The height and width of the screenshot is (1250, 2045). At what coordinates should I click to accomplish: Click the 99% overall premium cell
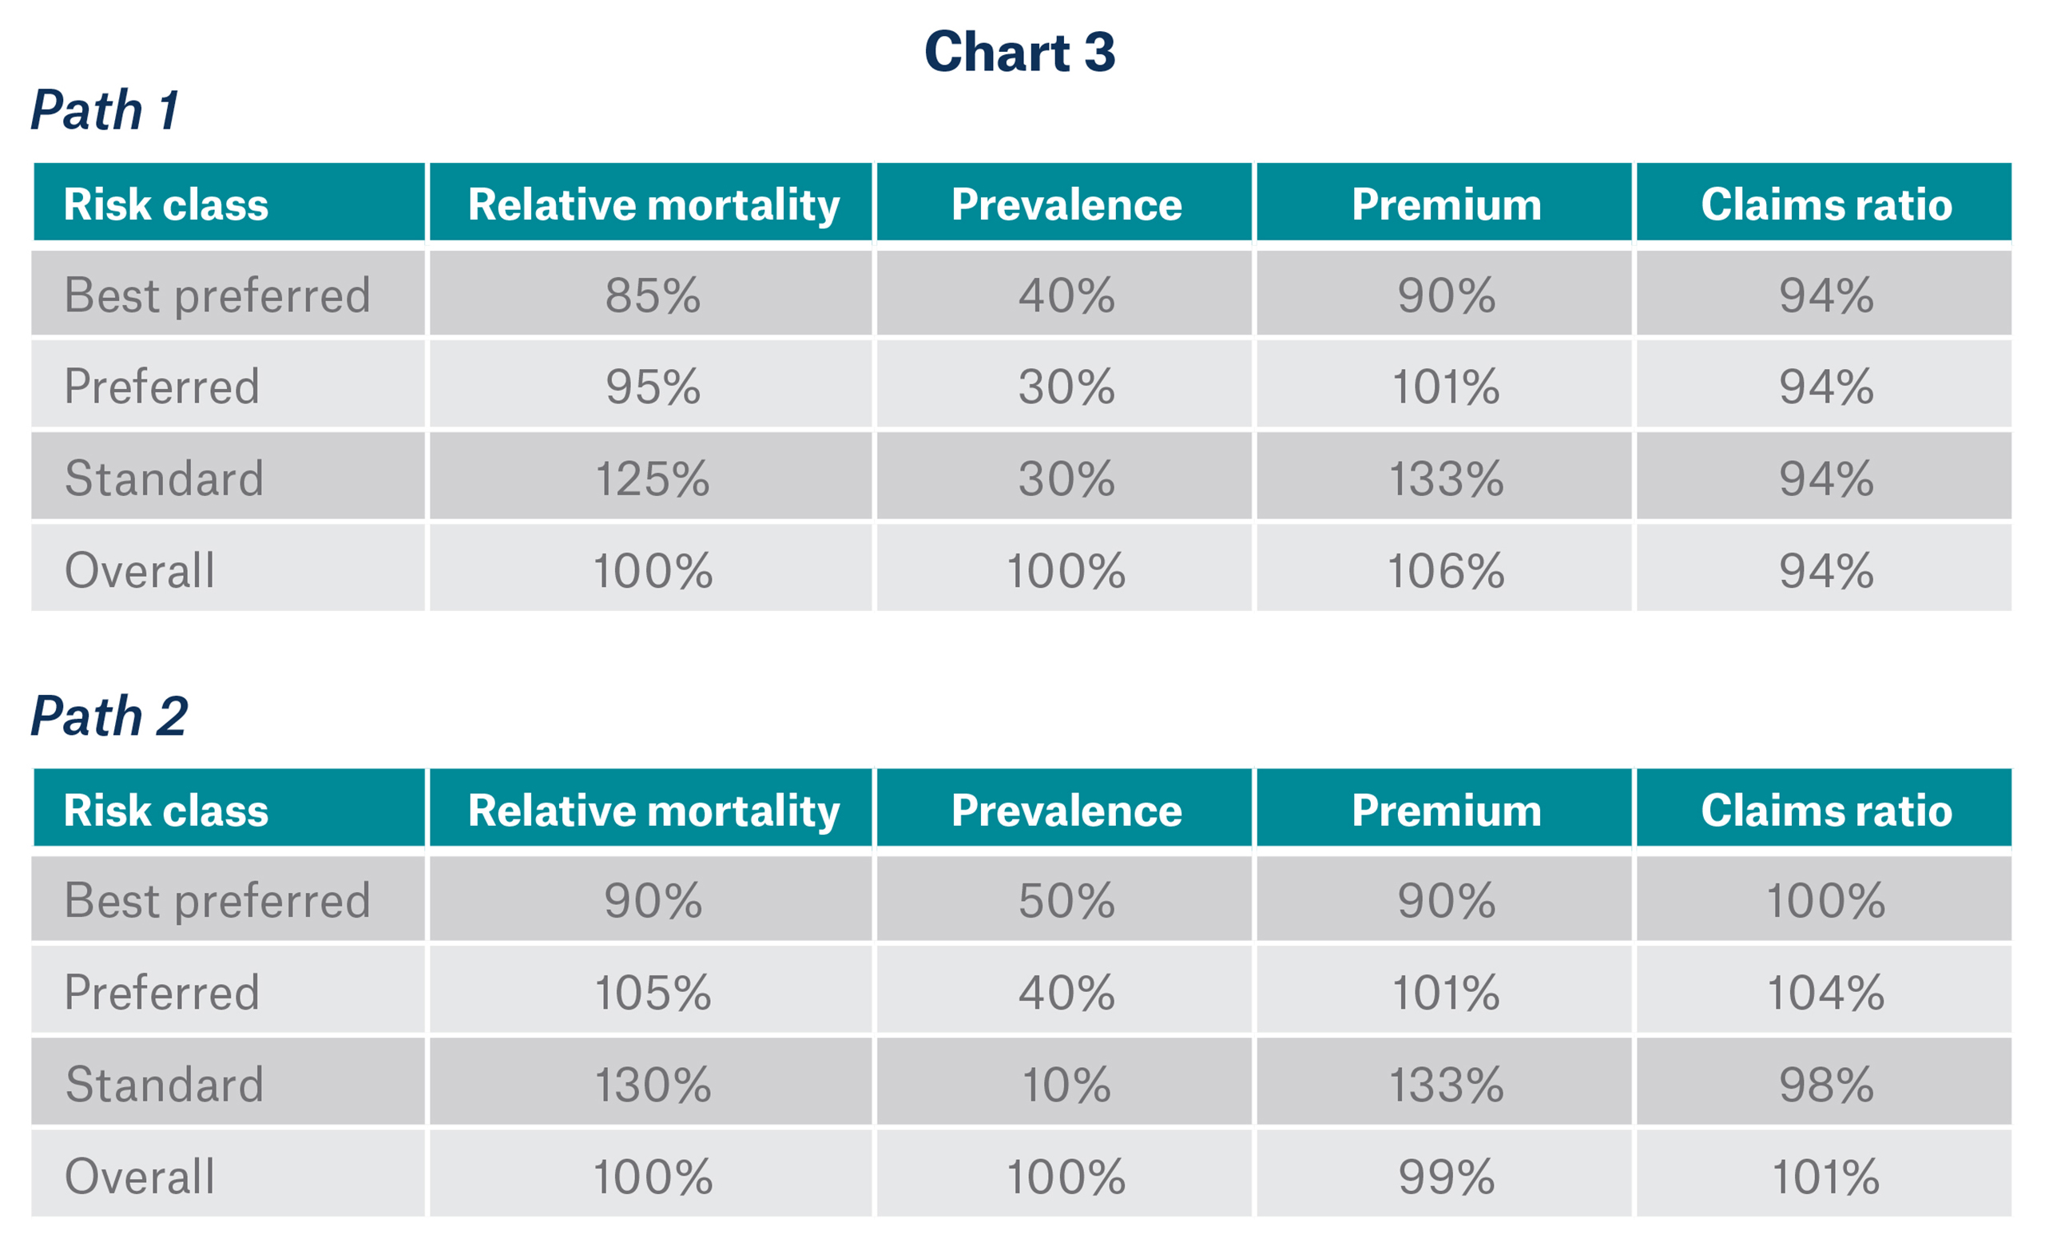click(1446, 1177)
